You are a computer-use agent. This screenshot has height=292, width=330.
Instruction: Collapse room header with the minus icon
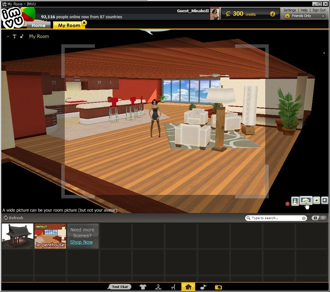8,36
